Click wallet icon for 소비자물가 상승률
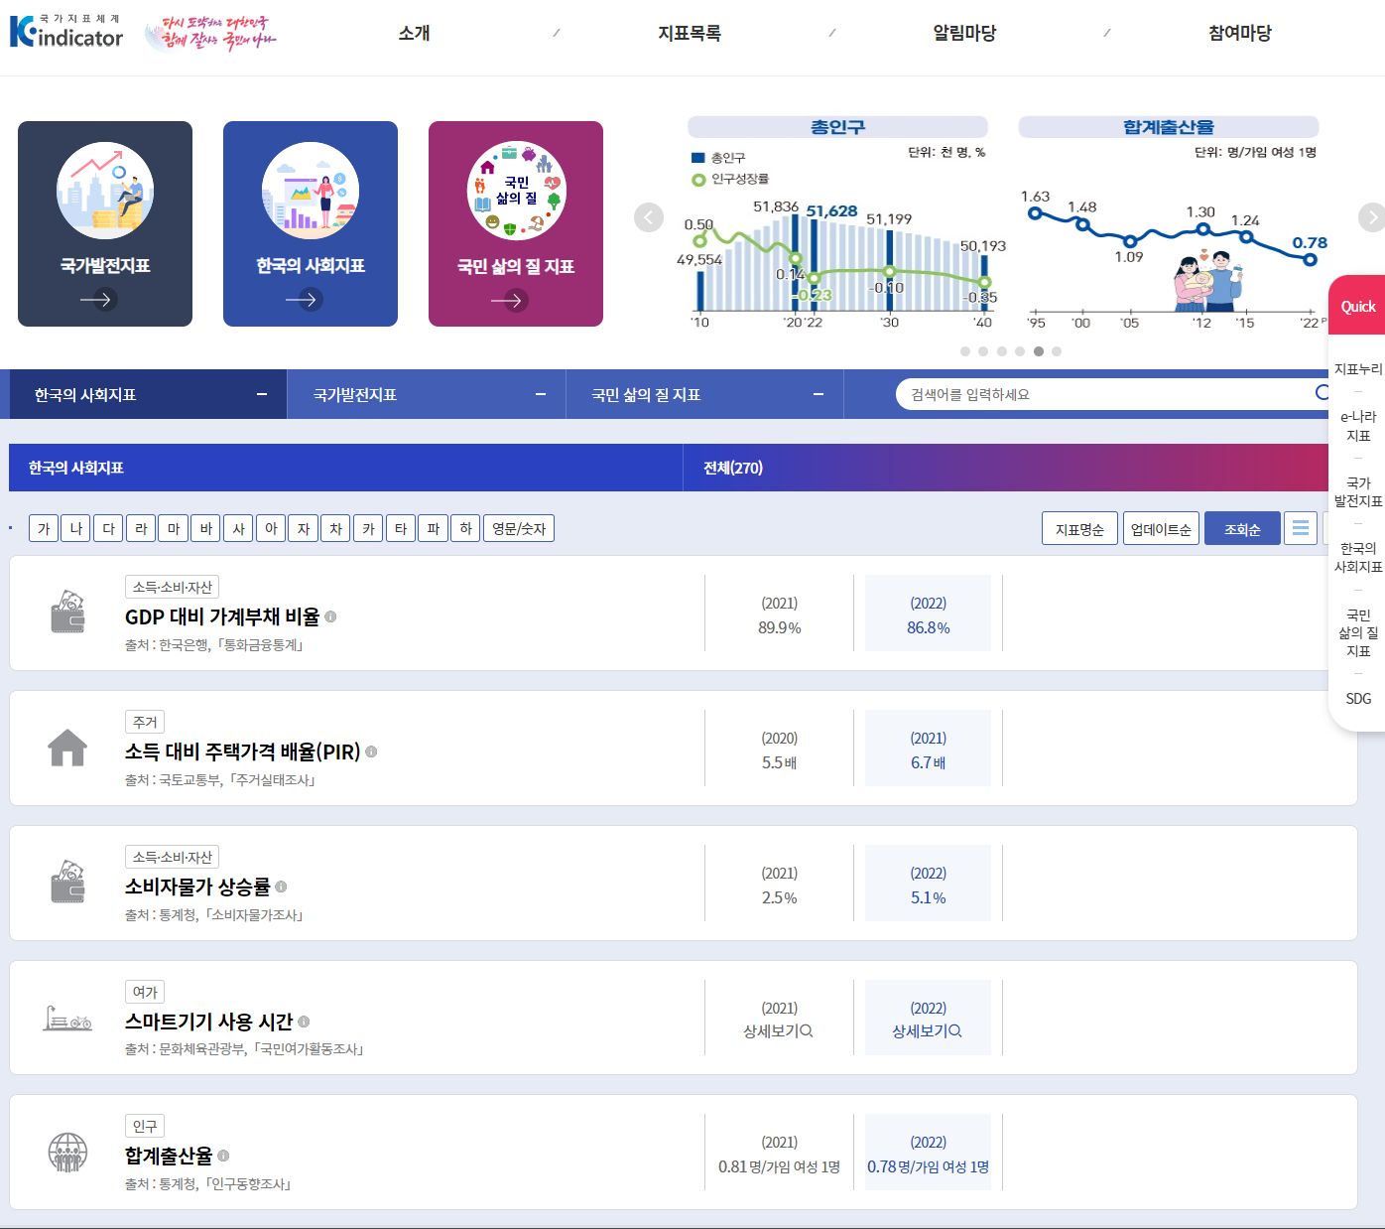The image size is (1385, 1229). tap(67, 883)
